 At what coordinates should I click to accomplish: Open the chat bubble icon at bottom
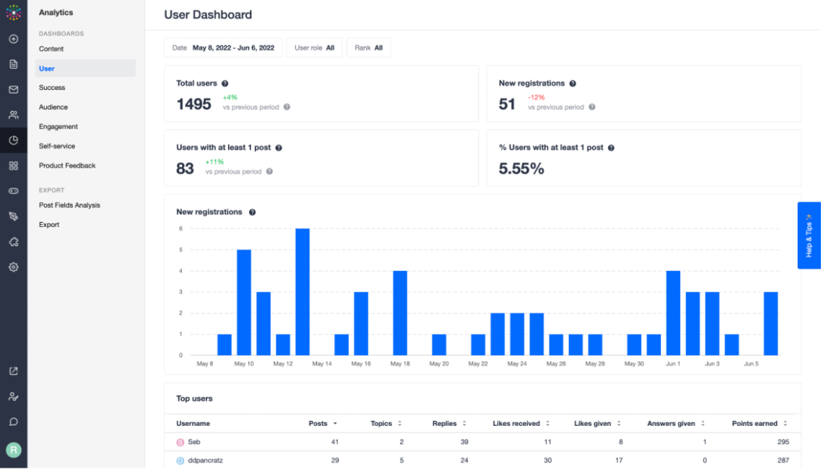pos(13,422)
